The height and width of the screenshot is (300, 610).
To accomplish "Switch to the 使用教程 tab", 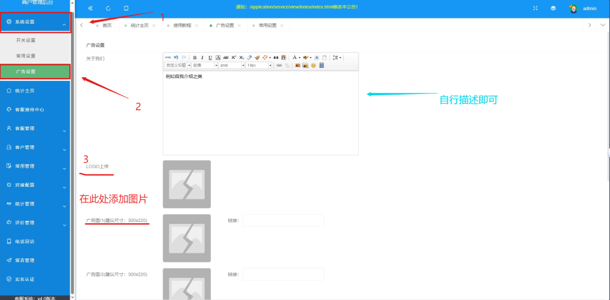I will coord(183,26).
